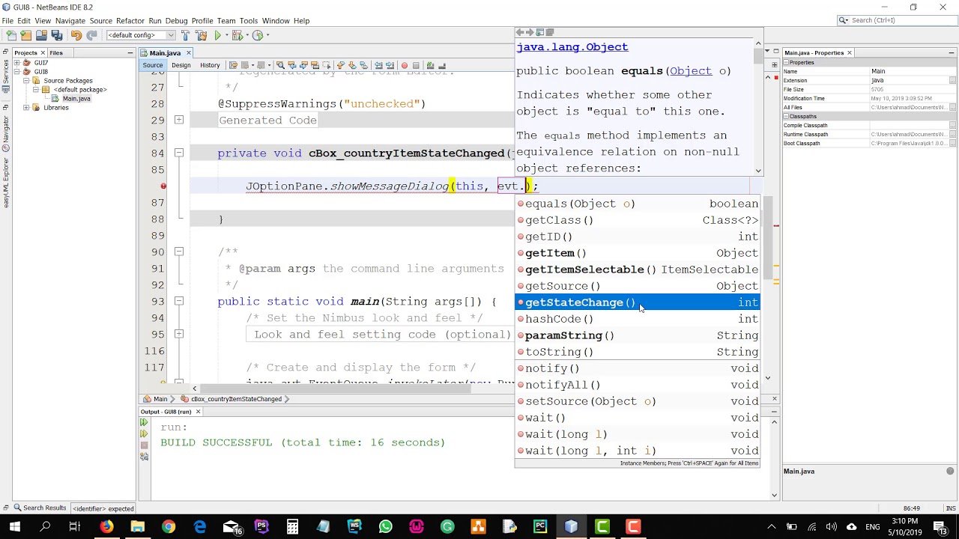Screen dimensions: 959x539
Task: Click the Undo arrow in toolbar
Action: coord(76,35)
